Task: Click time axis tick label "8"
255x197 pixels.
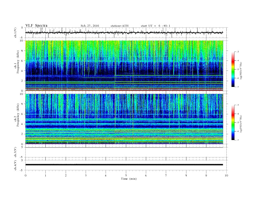Action: pos(186,175)
